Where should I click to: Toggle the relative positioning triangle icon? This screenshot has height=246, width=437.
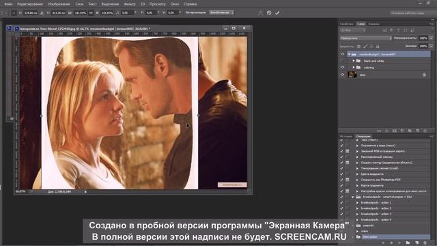pos(42,13)
